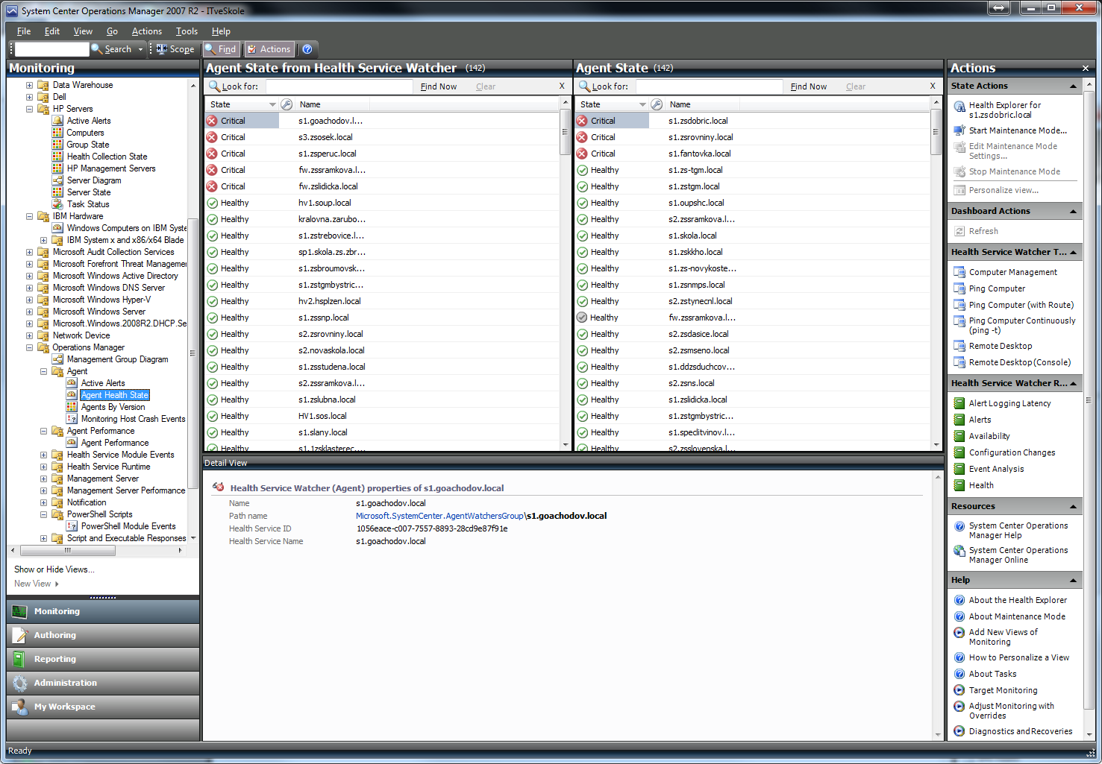Start Maintenance Mode action

click(1018, 130)
